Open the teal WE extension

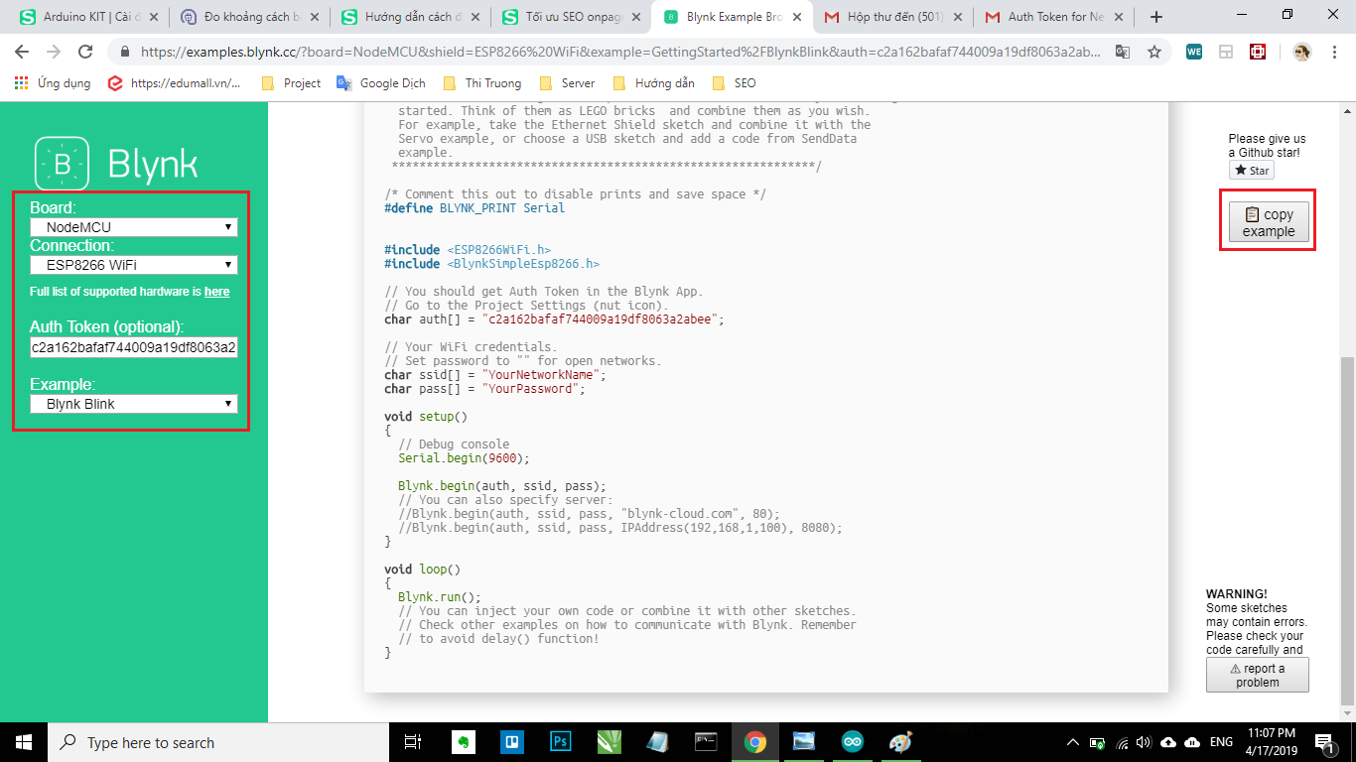point(1194,52)
